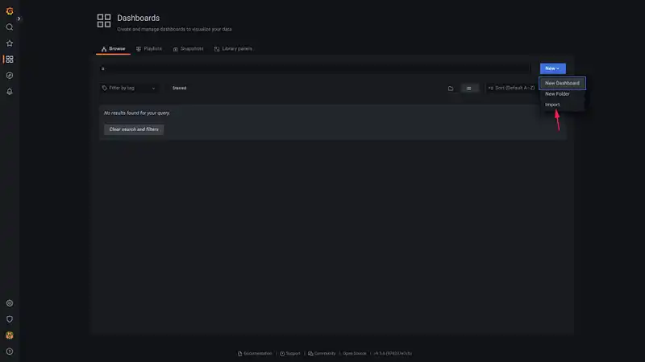Open the Community footer link
Image resolution: width=645 pixels, height=362 pixels.
tap(322, 353)
